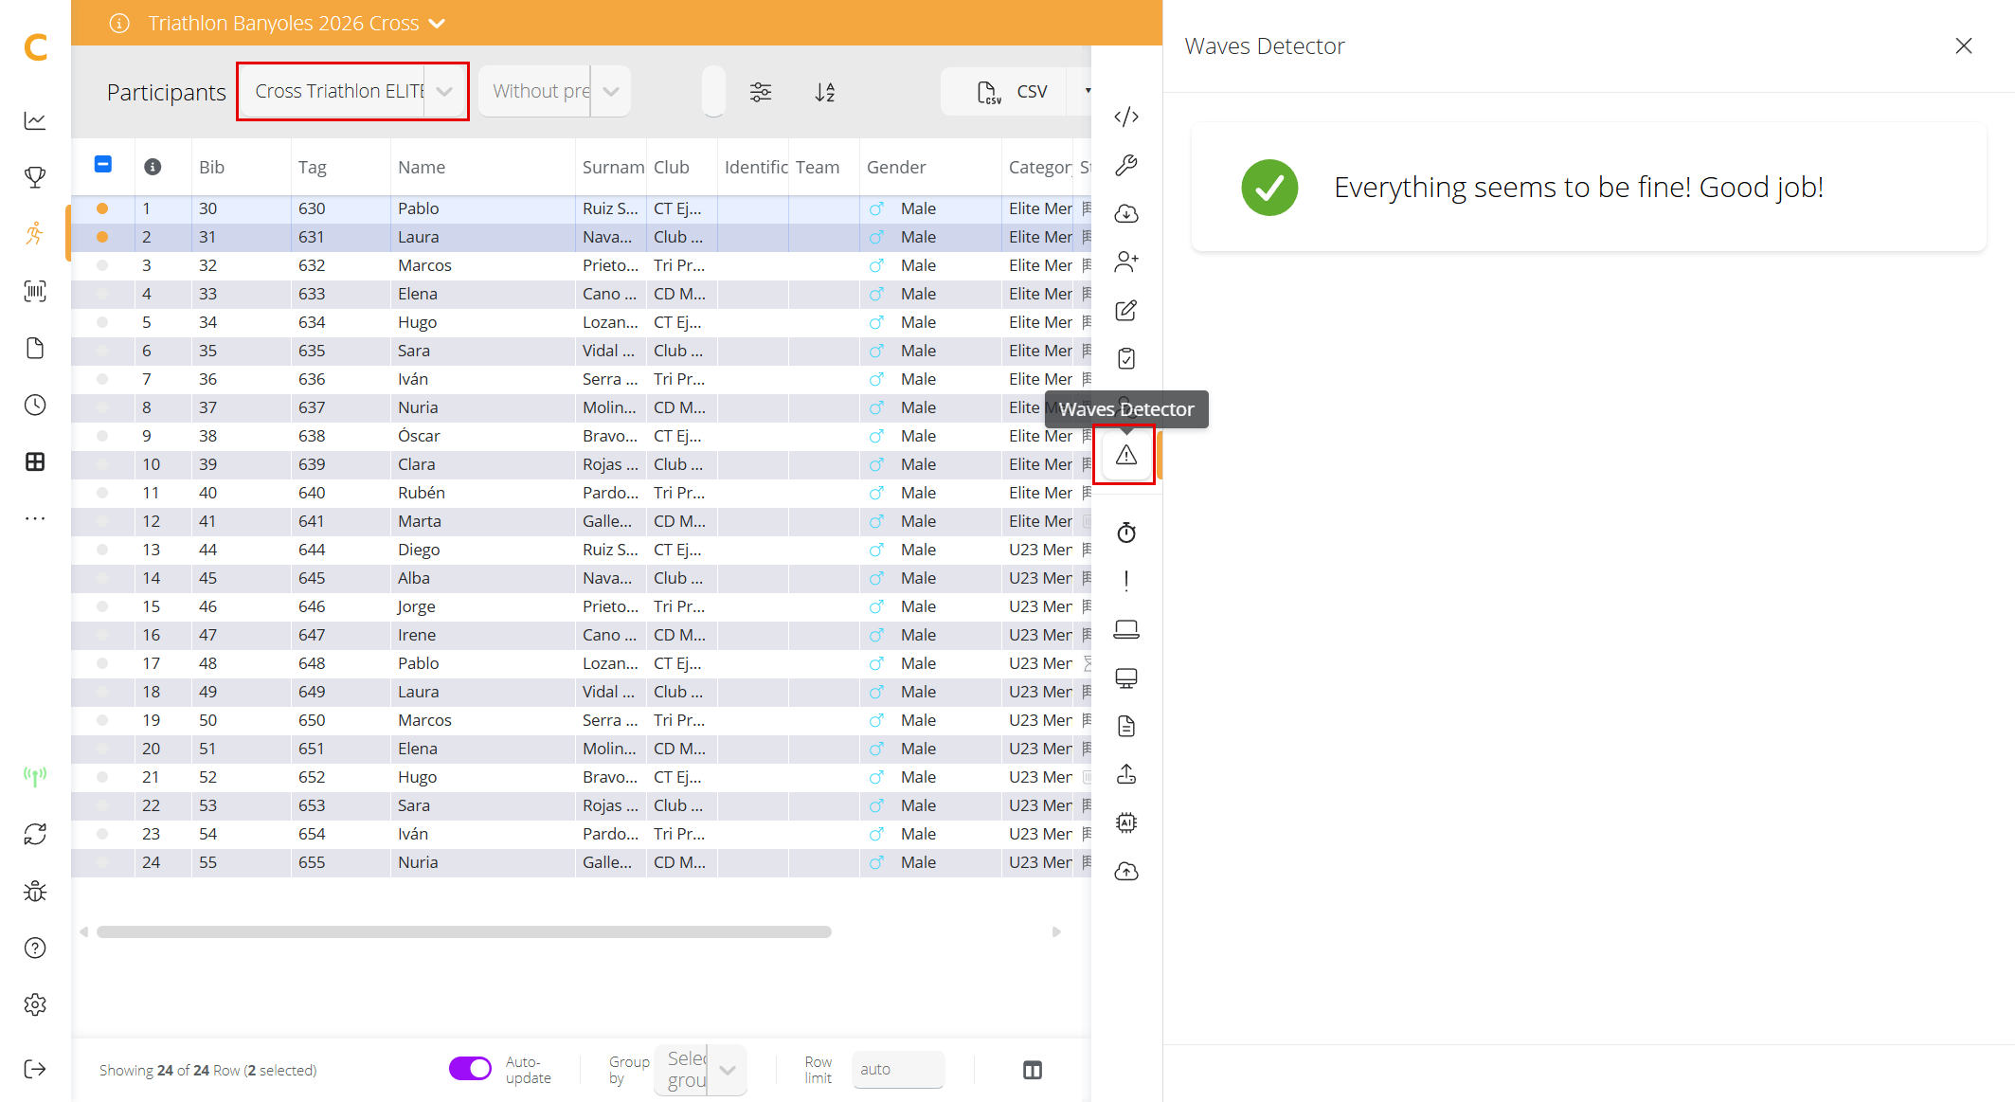This screenshot has width=2015, height=1102.
Task: Click the orange C logo
Action: coord(35,46)
